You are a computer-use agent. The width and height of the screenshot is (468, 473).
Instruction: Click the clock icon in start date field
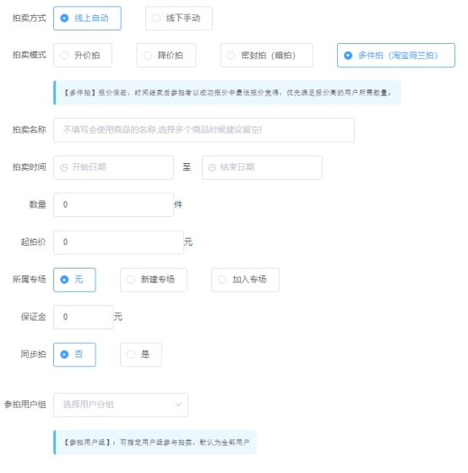point(64,168)
